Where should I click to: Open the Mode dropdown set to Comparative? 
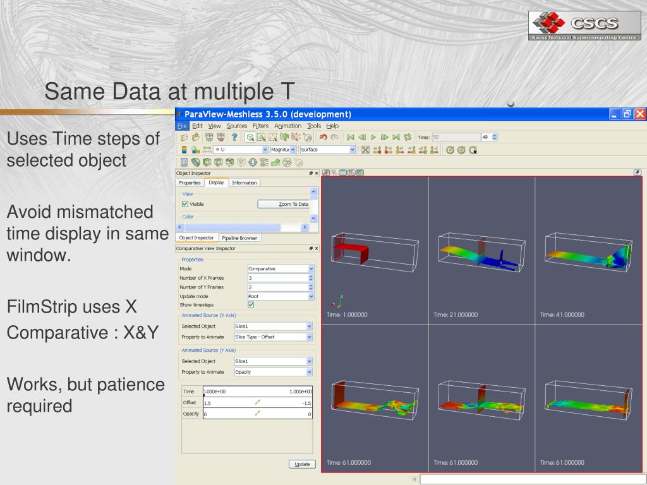point(281,268)
